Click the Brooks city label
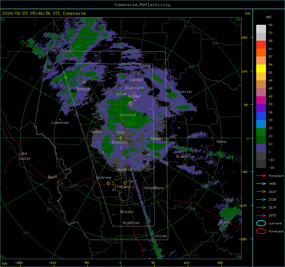Viewport: 285px width, 267px height. pos(225,222)
